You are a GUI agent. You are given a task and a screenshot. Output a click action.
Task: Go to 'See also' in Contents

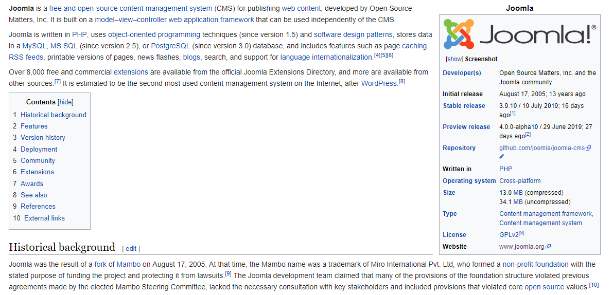coord(34,195)
